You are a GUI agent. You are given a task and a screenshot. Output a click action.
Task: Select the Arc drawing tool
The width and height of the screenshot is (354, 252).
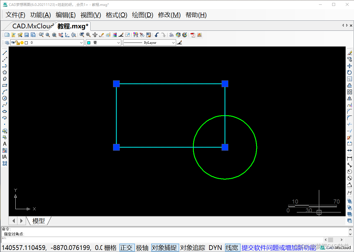5,92
